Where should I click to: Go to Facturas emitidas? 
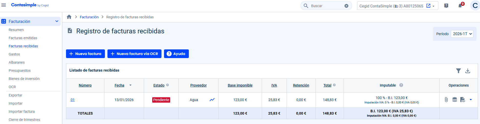[x=23, y=38]
